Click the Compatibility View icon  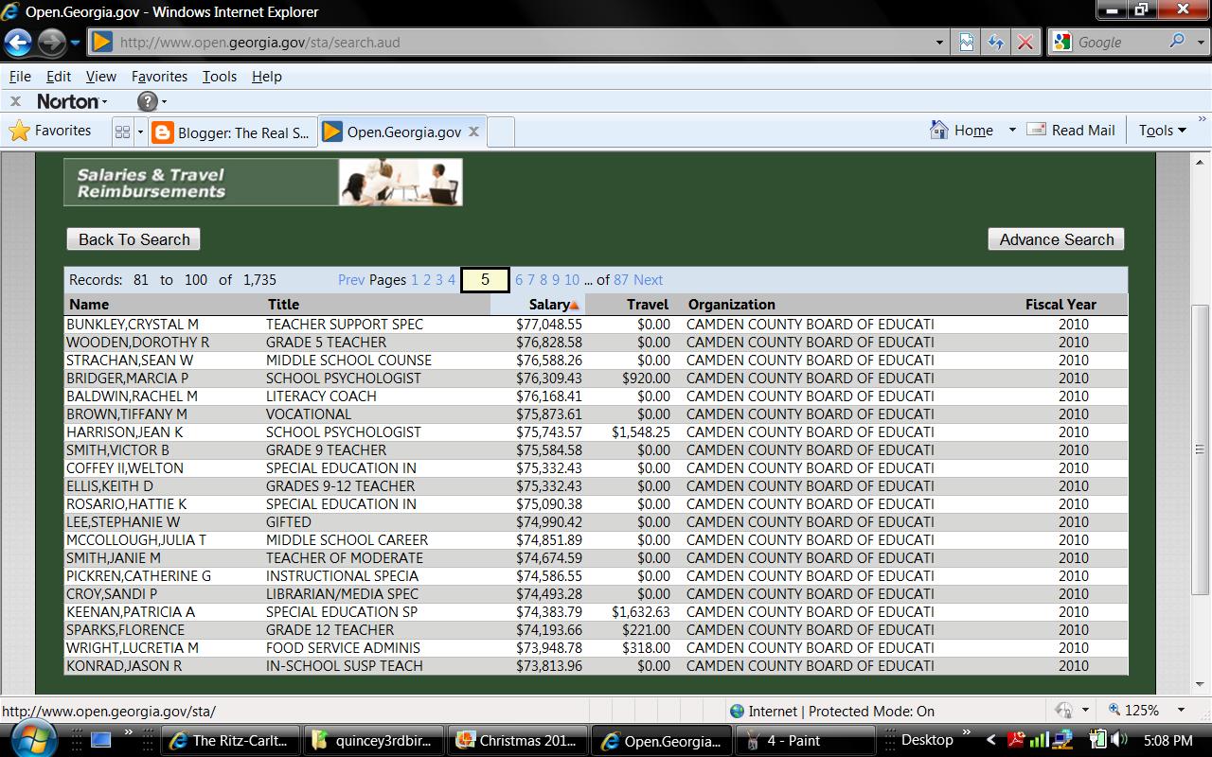(967, 43)
